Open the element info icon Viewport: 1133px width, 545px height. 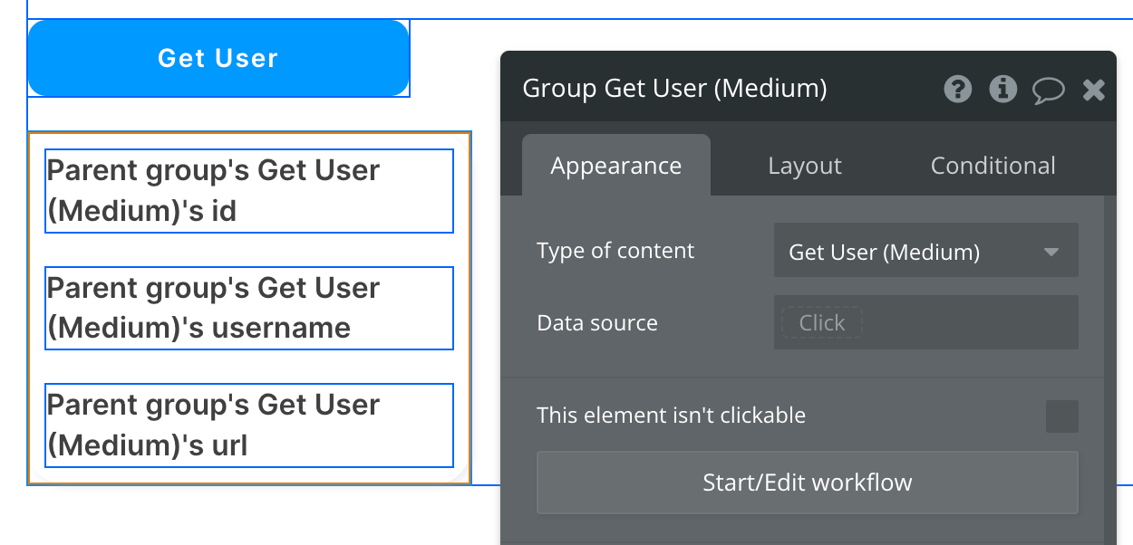coord(1002,89)
